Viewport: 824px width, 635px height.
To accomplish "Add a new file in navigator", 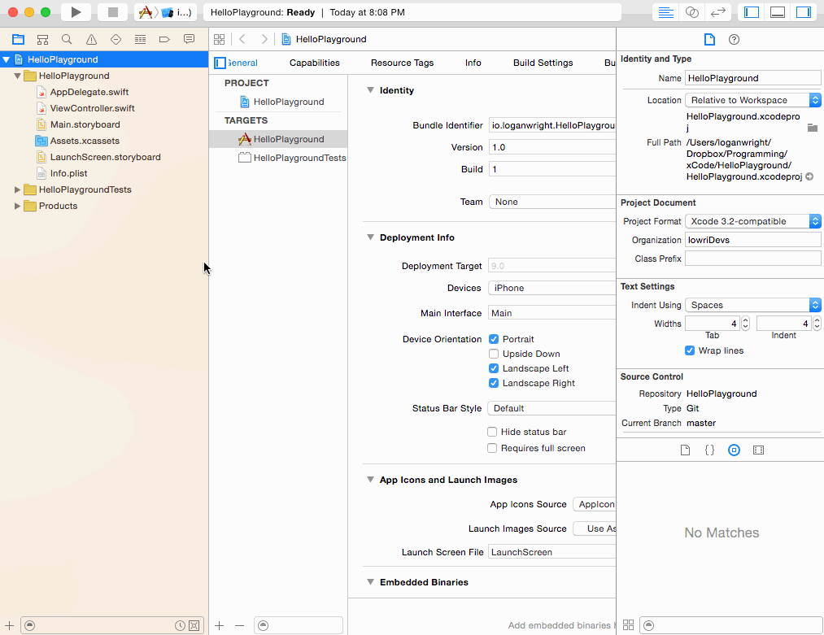I will [x=10, y=625].
